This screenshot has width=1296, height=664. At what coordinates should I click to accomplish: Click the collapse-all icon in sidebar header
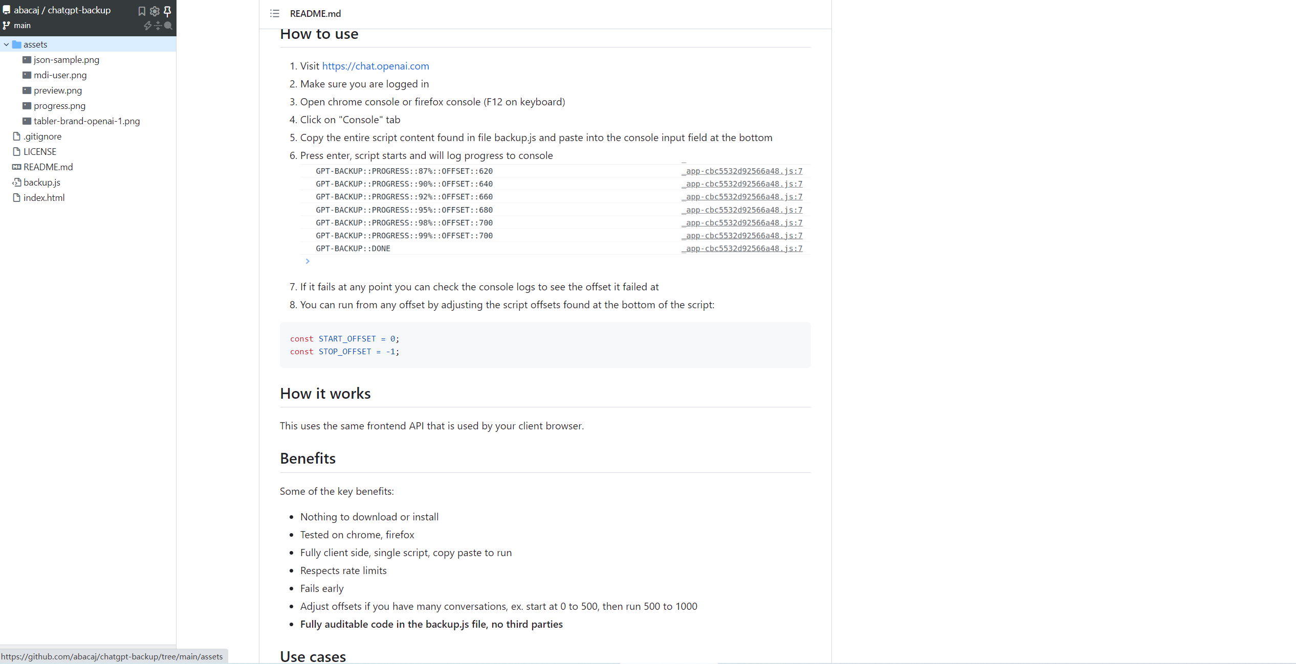[158, 26]
